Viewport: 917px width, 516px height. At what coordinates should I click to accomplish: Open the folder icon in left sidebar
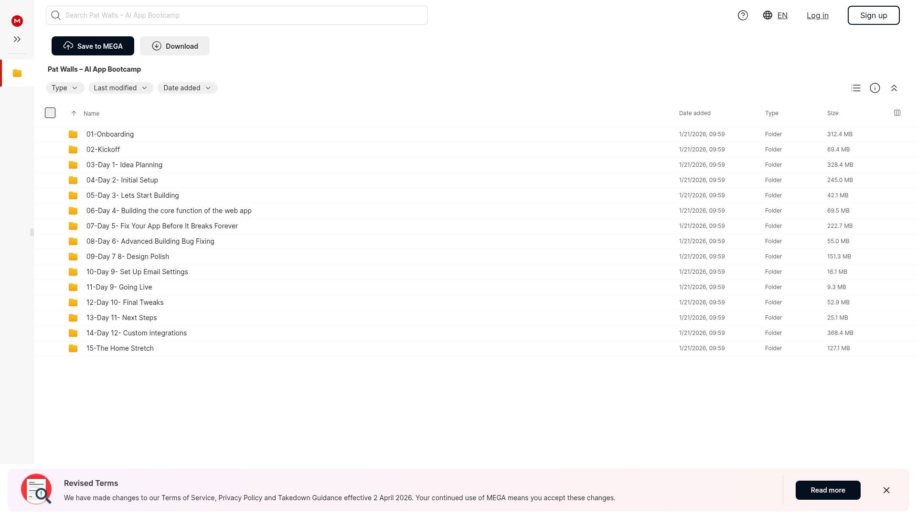click(17, 73)
